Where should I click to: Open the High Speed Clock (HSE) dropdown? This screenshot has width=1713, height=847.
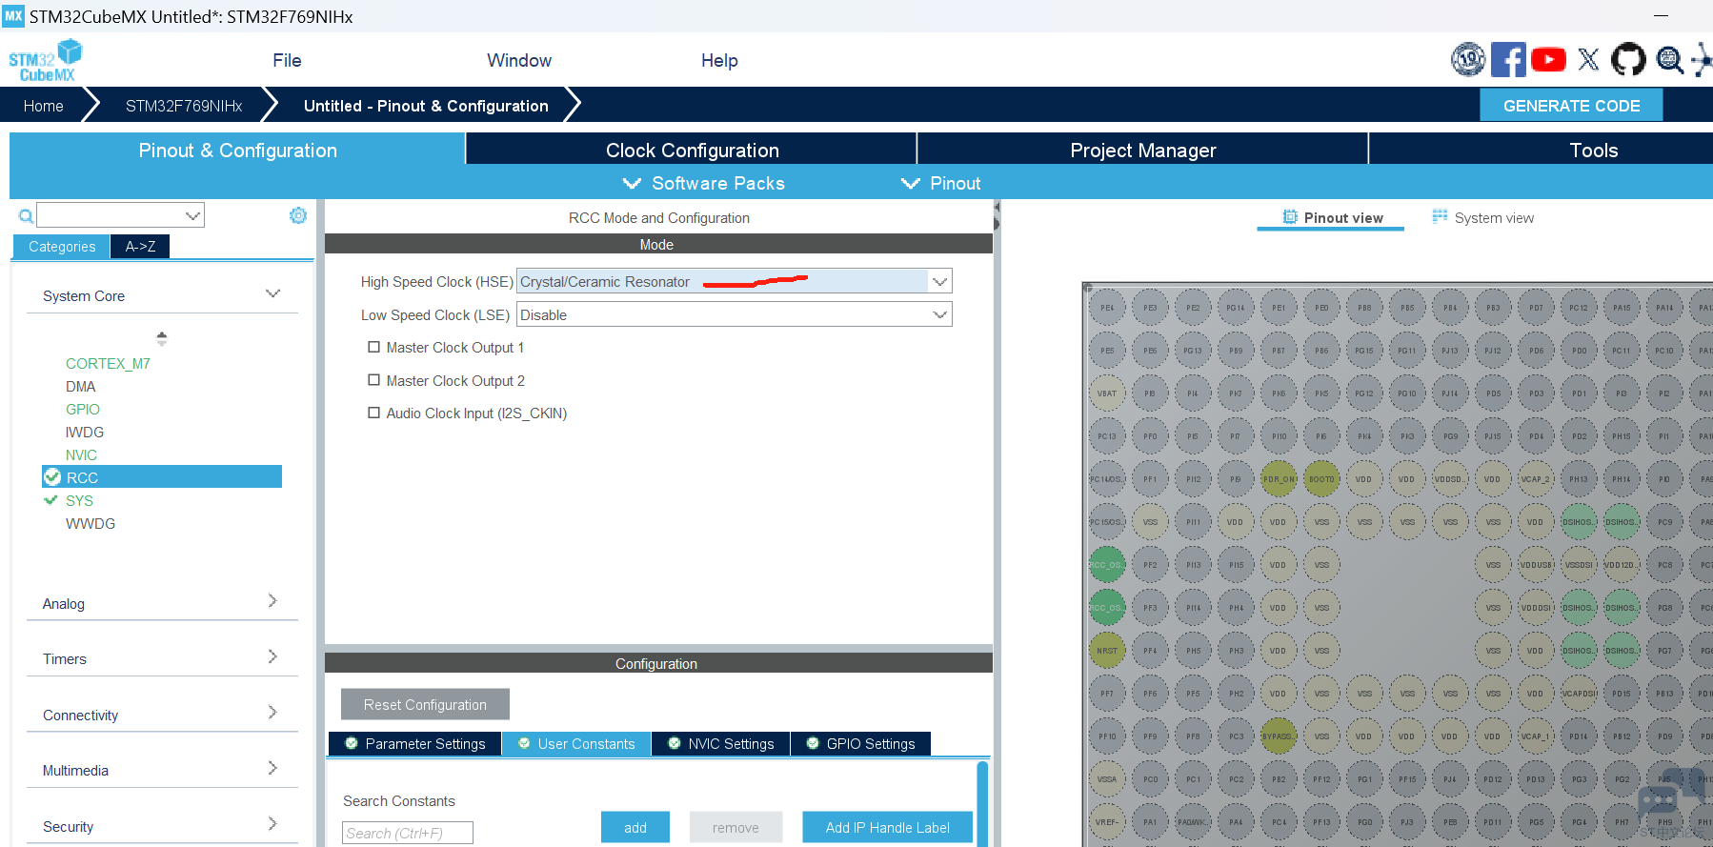pyautogui.click(x=734, y=281)
